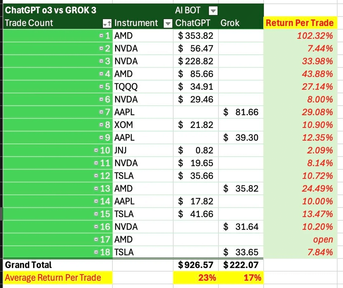
Task: Collapse trade 7 AAPL row
Action: [101, 112]
